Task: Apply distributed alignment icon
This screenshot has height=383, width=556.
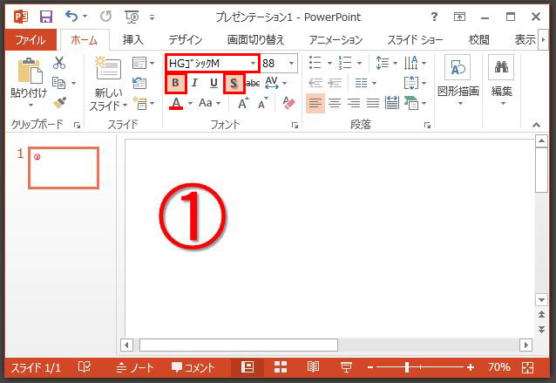Action: [x=392, y=103]
